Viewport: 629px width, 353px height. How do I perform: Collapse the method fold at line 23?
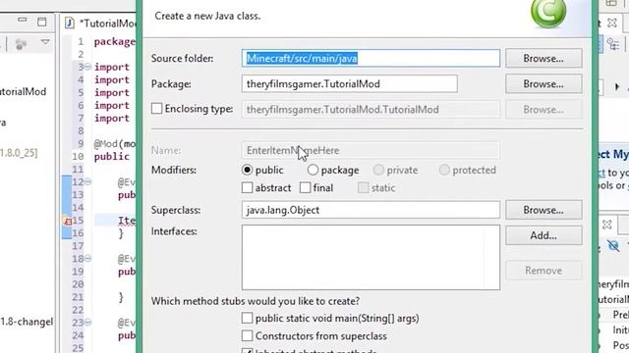87,323
